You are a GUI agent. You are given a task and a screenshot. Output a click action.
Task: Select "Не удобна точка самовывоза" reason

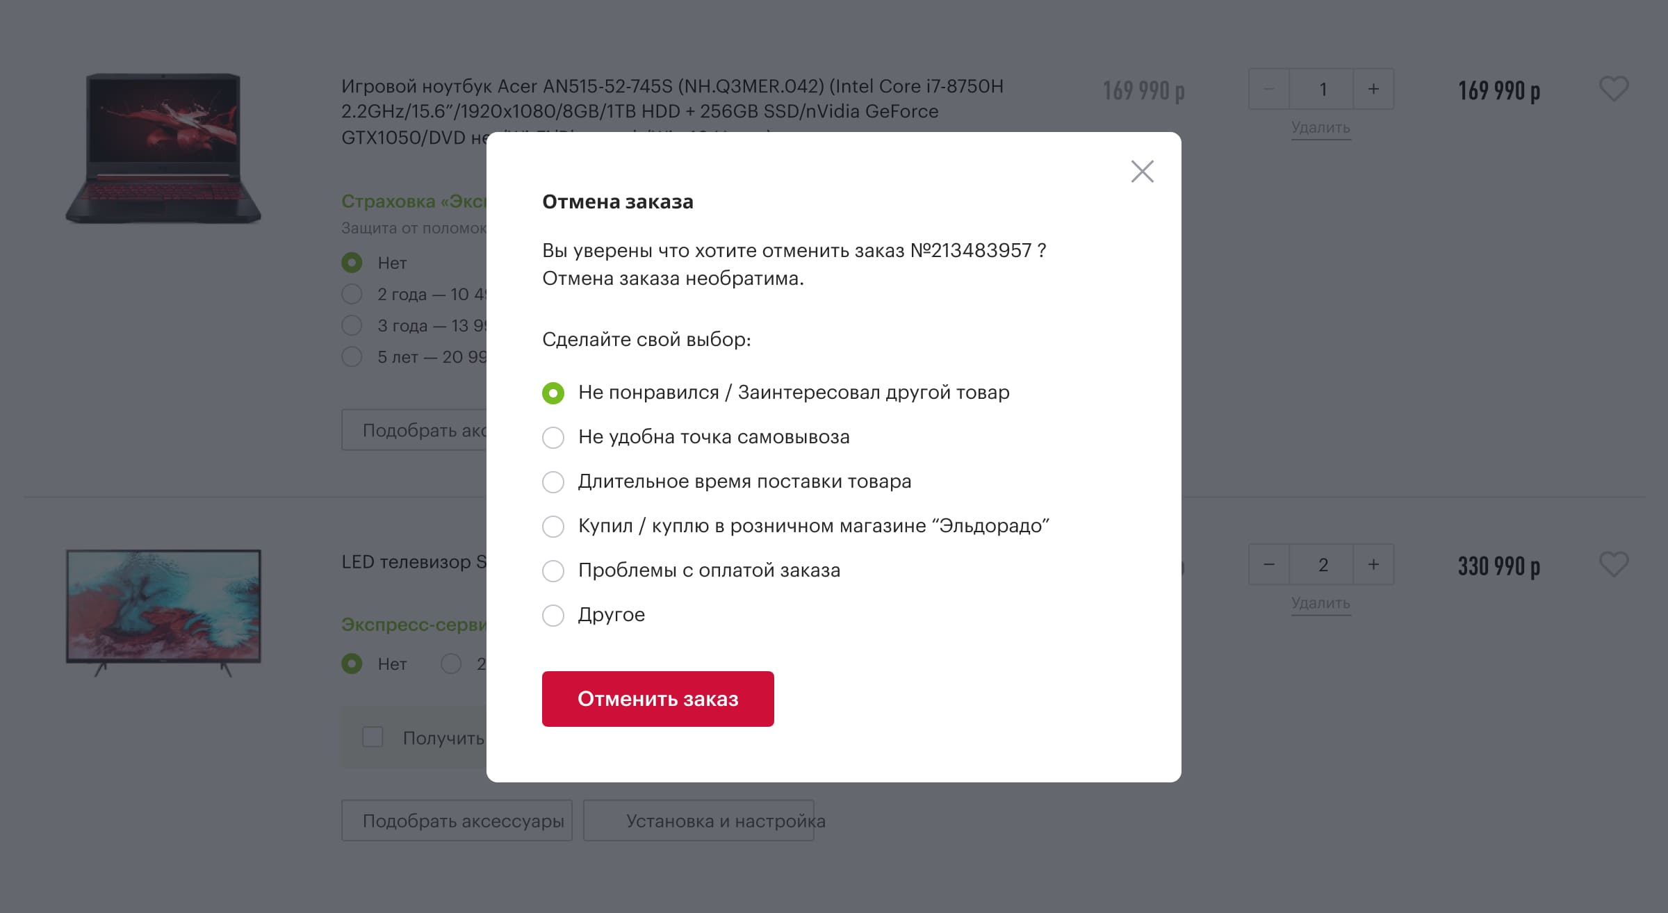click(553, 438)
